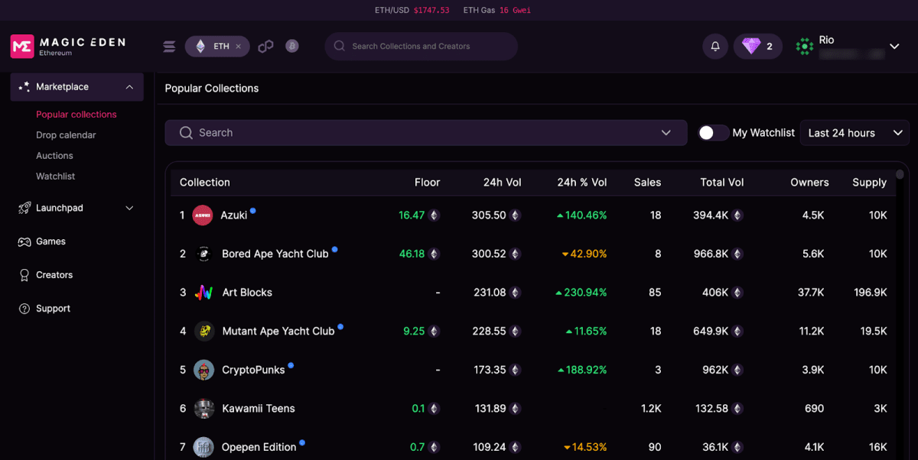Expand the Launchpad menu section

click(x=129, y=208)
